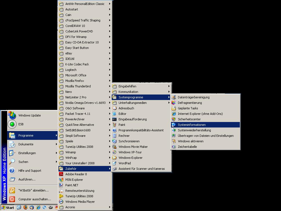Viewport: 281px width, 211px height.
Task: Open the Your Uninstaller! 2008 folder
Action: 85,163
